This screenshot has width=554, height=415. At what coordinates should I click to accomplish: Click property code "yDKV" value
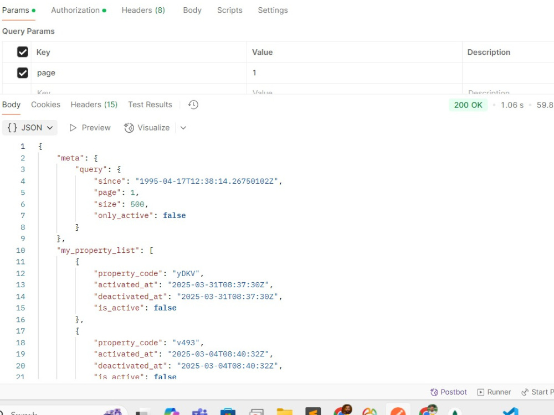[x=186, y=273]
